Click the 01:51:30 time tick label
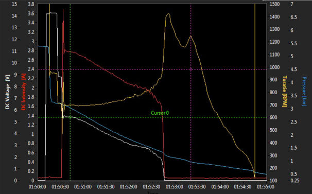 click(106, 187)
